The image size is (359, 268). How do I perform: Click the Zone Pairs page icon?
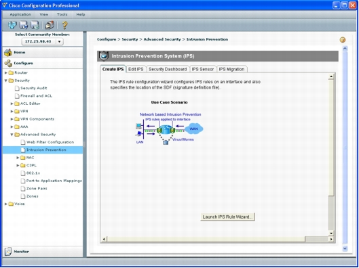tap(23, 189)
